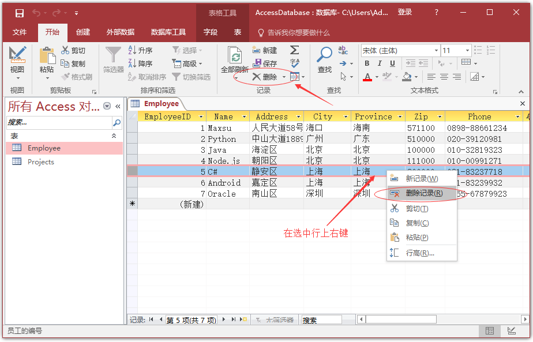Click the Save icon in quick access toolbar
The width and height of the screenshot is (533, 342).
click(20, 13)
